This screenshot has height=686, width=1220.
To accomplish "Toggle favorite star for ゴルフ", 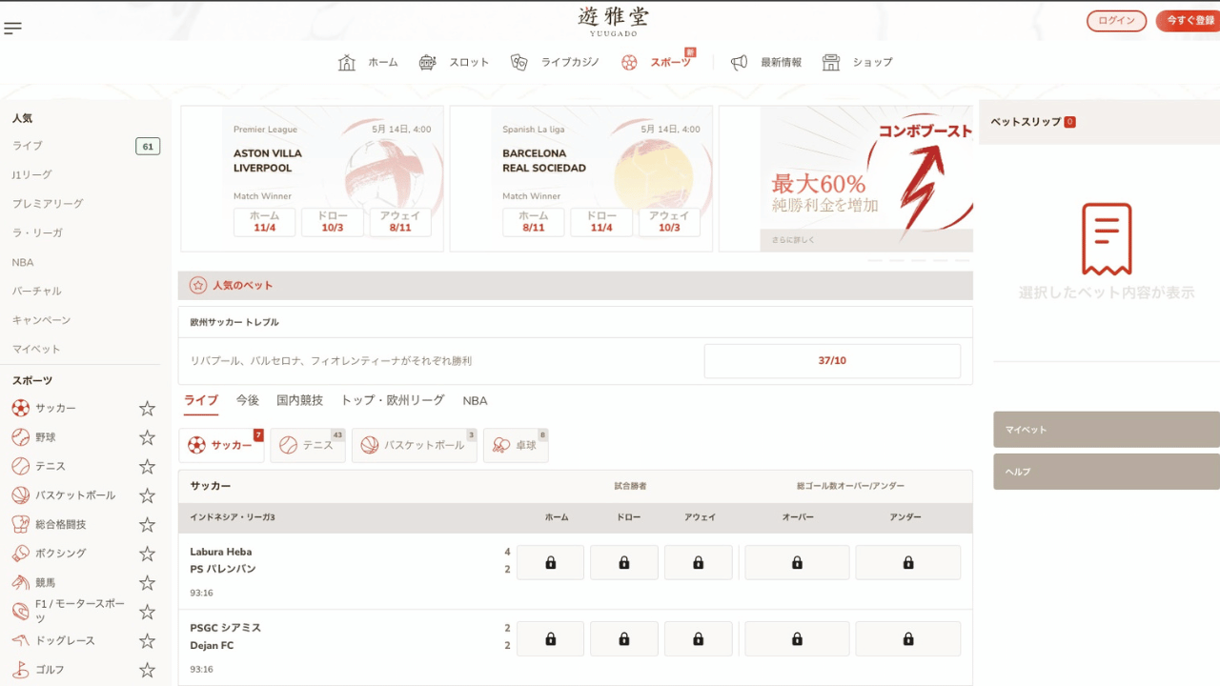I will click(147, 671).
